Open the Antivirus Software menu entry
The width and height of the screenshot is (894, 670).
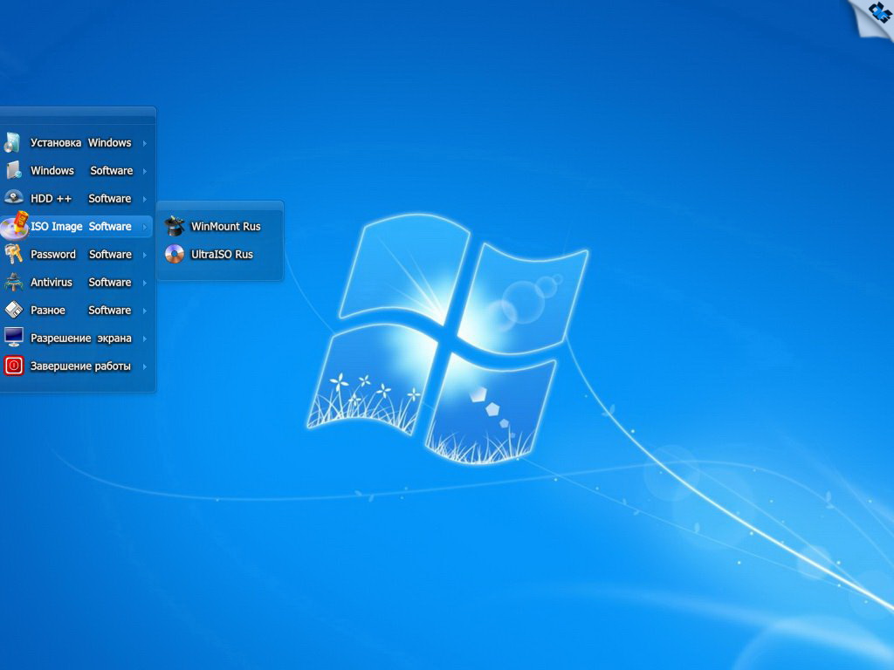pos(77,282)
